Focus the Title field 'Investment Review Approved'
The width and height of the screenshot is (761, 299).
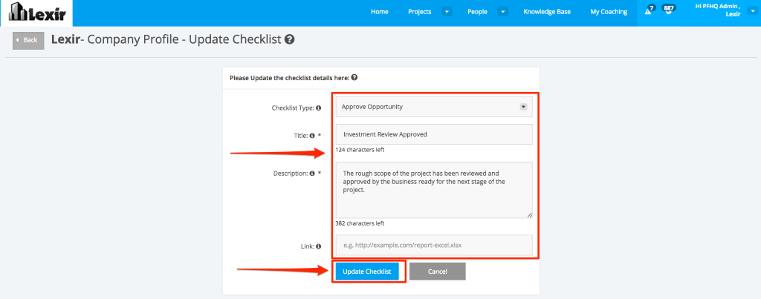coord(434,134)
